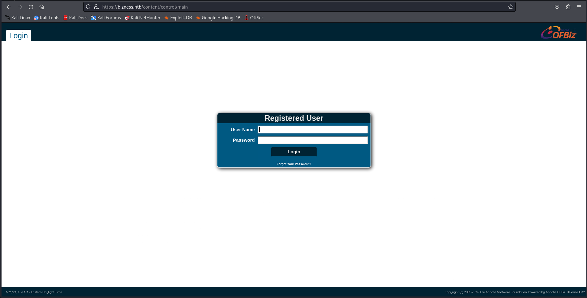
Task: Click the tracking protection shield icon
Action: pos(88,7)
